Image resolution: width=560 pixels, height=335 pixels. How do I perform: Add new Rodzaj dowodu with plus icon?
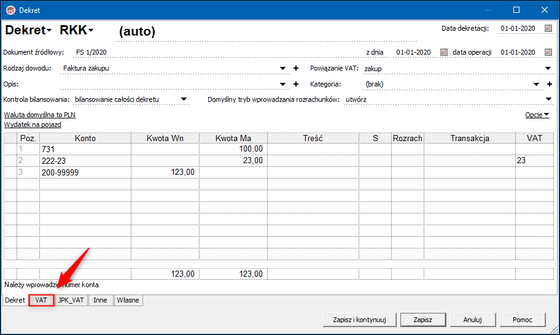point(296,68)
